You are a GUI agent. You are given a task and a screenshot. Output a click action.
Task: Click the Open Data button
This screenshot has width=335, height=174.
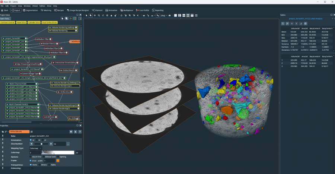tap(6, 18)
